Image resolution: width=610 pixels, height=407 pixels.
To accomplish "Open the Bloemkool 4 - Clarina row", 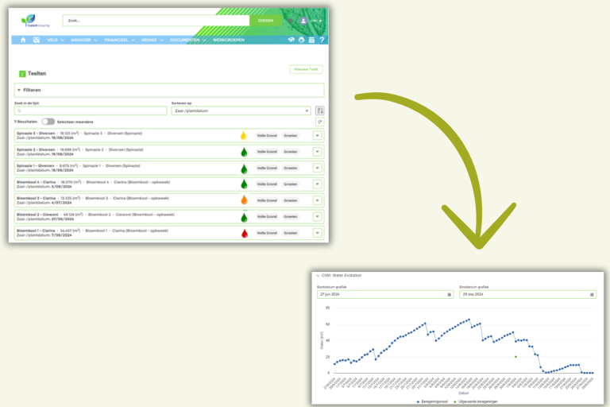I will click(x=169, y=184).
